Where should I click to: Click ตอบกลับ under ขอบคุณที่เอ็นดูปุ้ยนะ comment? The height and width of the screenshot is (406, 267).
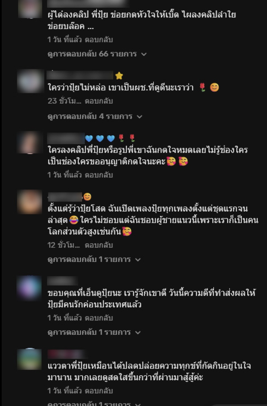pos(99,318)
